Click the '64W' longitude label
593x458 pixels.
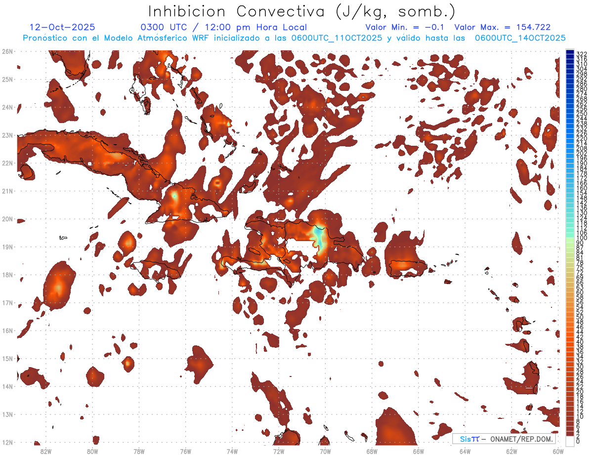pos(465,451)
